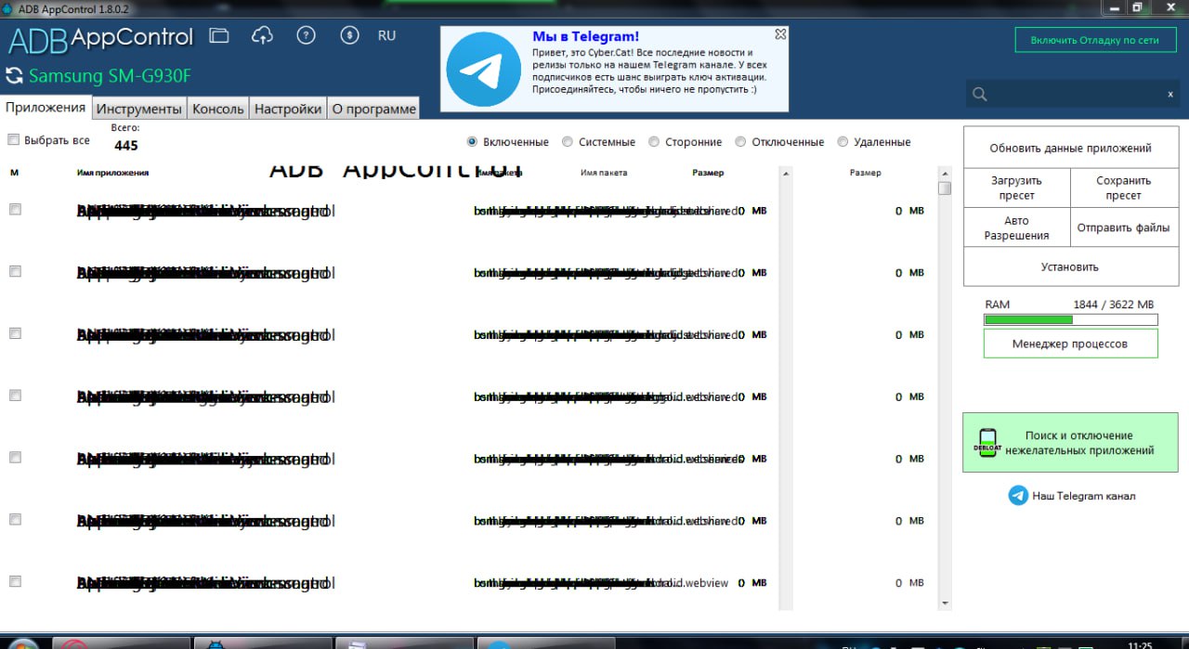Screen dimensions: 1189x649
Task: Click the small Telegram icon near channel link
Action: 1018,496
